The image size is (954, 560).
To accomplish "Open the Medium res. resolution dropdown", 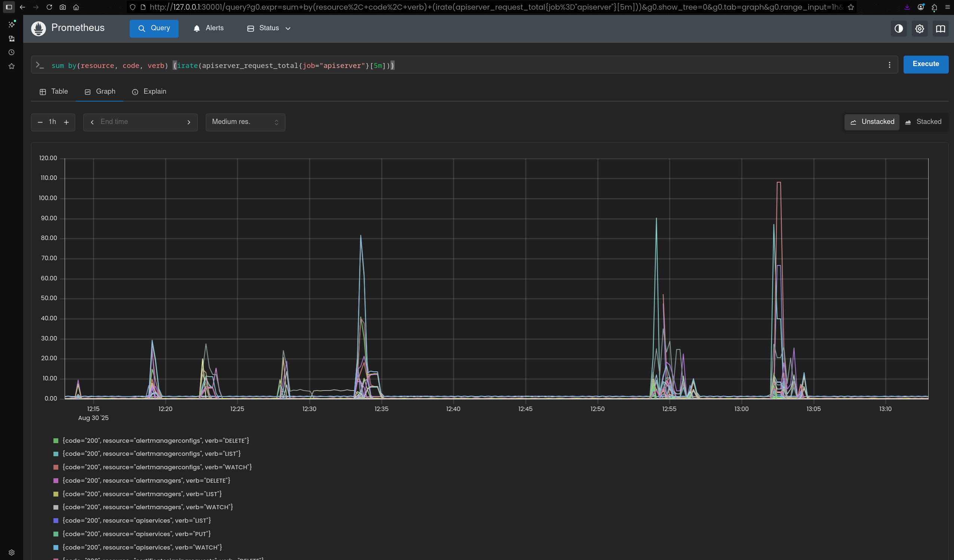I will point(245,122).
